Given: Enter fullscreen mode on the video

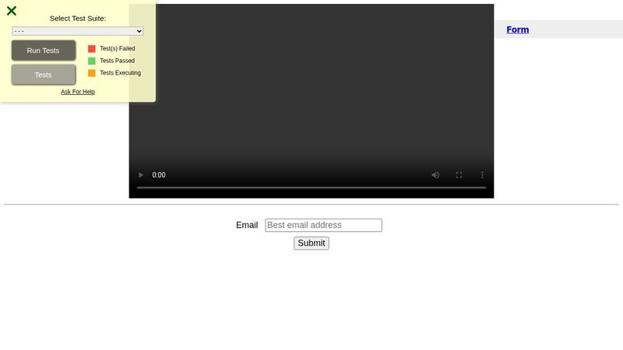Looking at the screenshot, I should 459,175.
